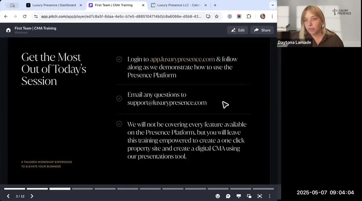Screen dimensions: 362x201
Task: Bookmark this page with the star icon
Action: tap(217, 17)
